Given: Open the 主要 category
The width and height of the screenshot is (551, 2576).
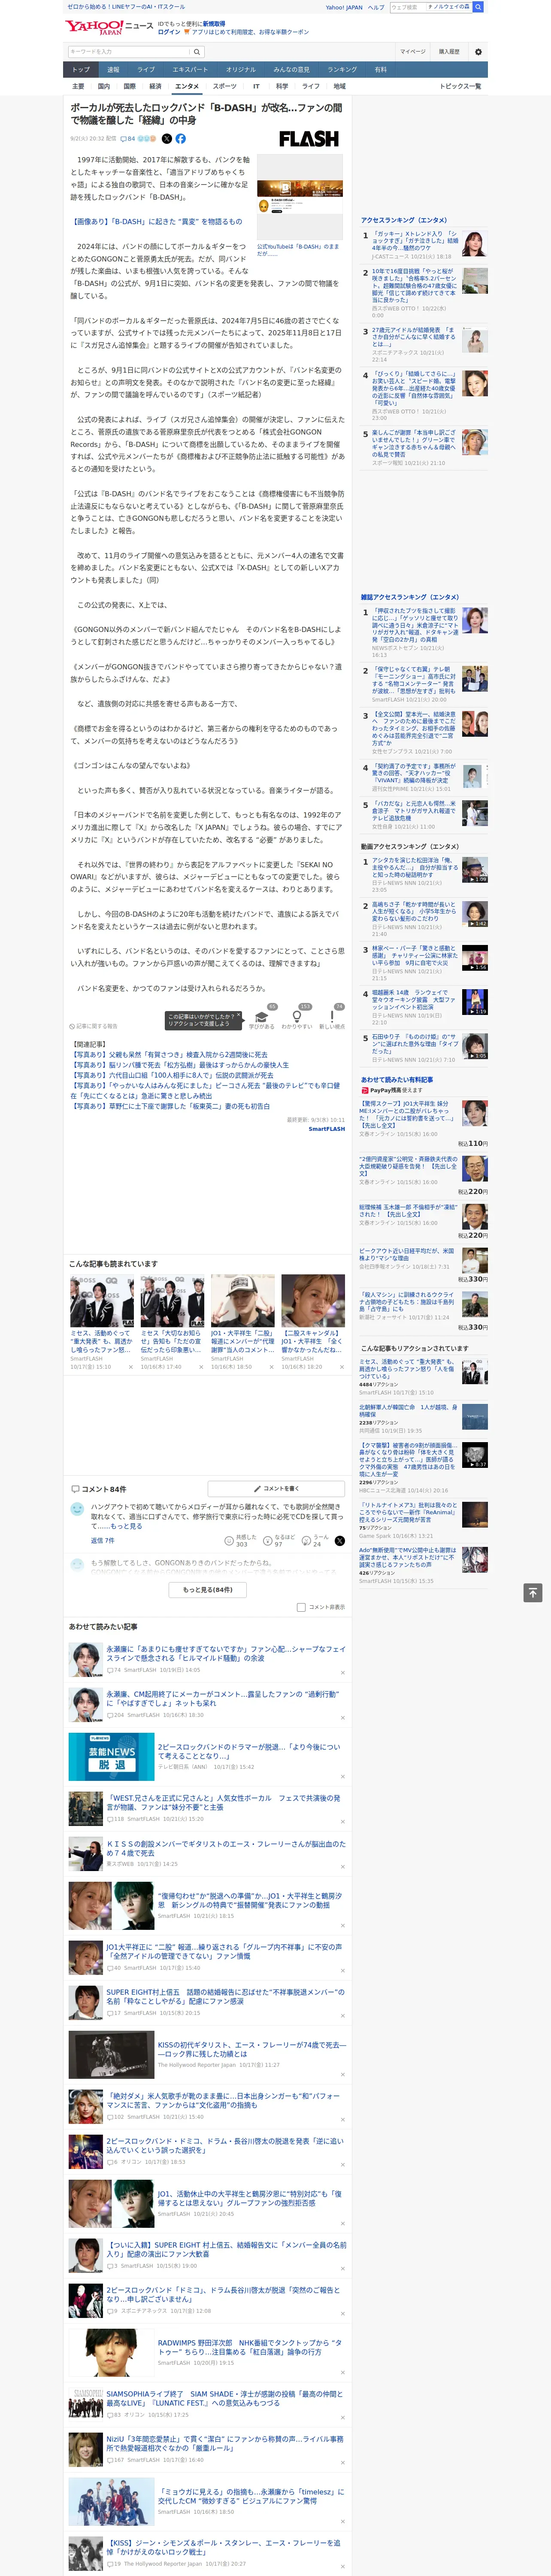Looking at the screenshot, I should coord(78,86).
